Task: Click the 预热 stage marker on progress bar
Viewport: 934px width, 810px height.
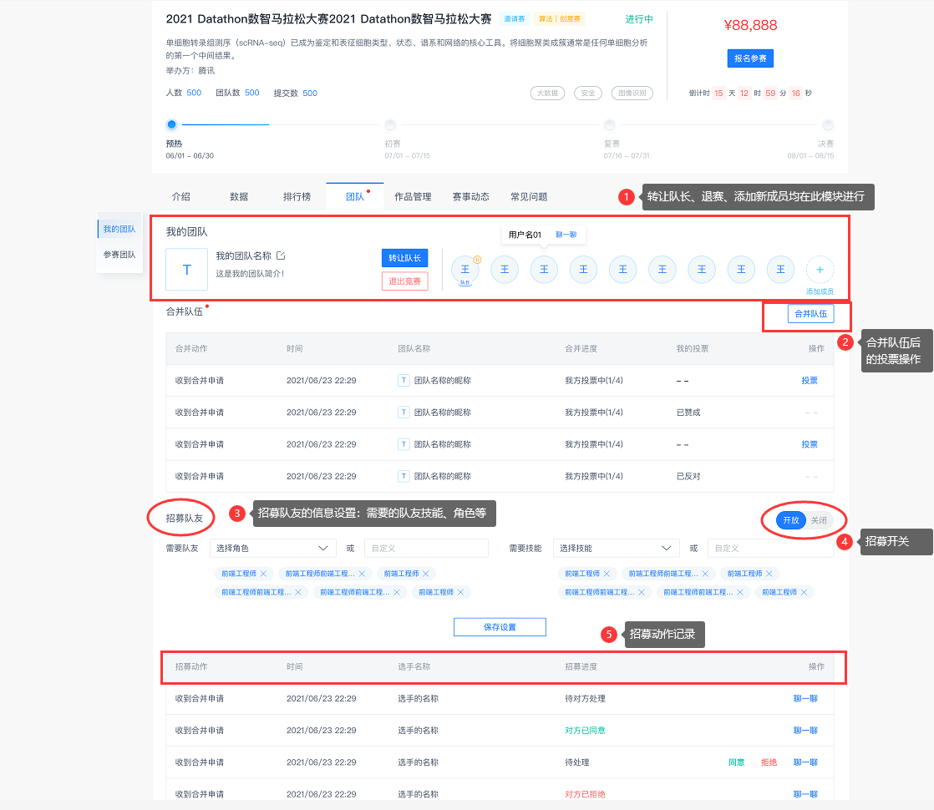Action: click(x=172, y=124)
